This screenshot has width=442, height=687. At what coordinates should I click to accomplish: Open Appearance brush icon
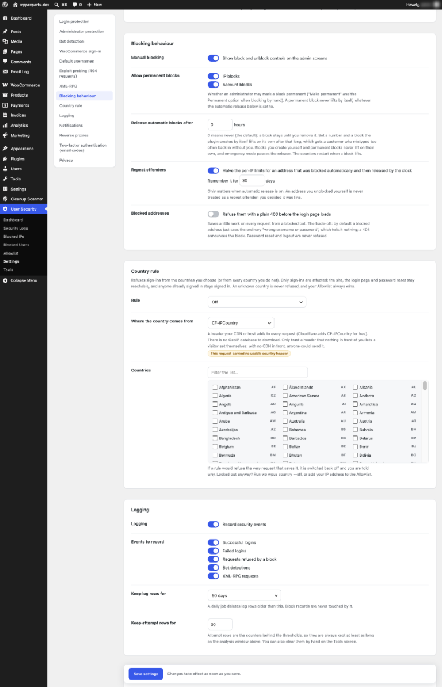[5, 149]
